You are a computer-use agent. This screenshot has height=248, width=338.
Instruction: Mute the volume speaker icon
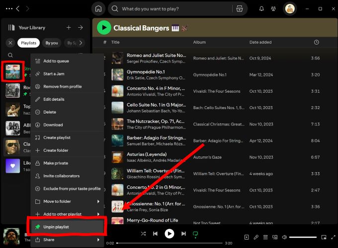284,237
